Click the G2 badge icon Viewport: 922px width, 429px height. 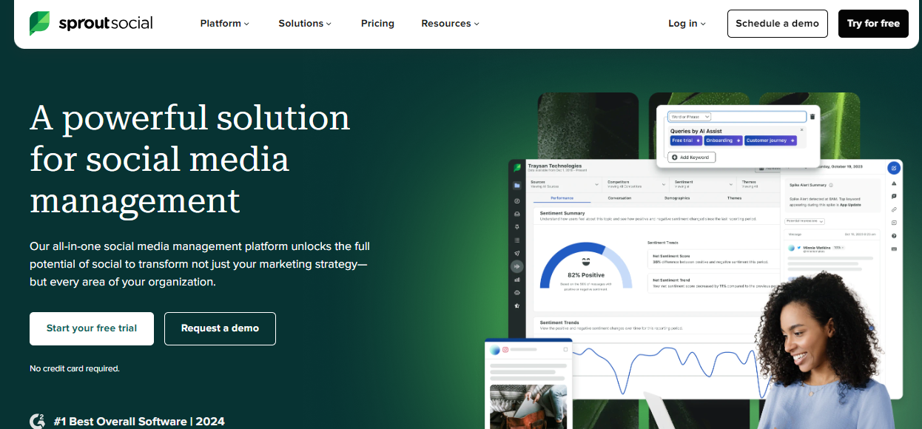click(37, 421)
